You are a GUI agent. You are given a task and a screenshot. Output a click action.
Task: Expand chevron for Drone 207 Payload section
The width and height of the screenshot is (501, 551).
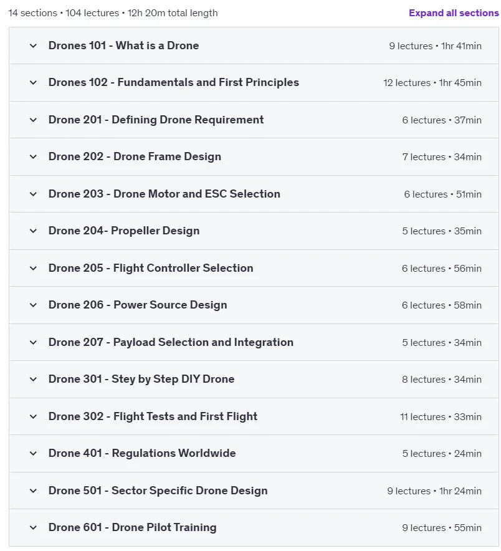point(33,342)
